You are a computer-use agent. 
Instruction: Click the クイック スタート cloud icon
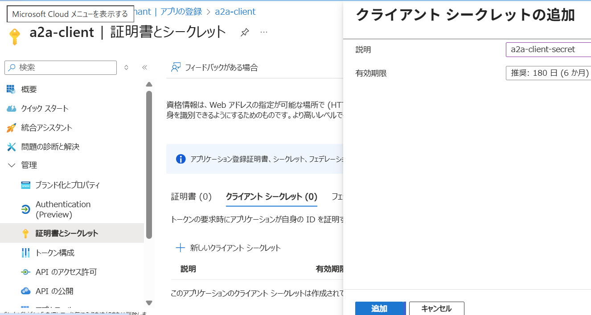point(11,108)
